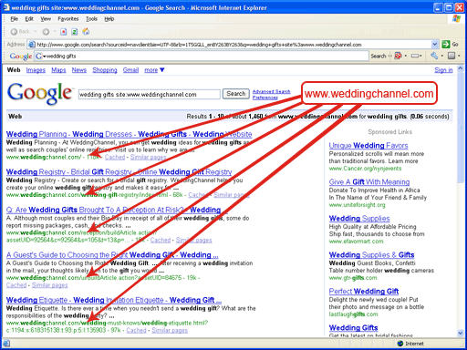Open the "Perfect Wedding Gift" sponsored link
The width and height of the screenshot is (467, 350).
point(364,292)
